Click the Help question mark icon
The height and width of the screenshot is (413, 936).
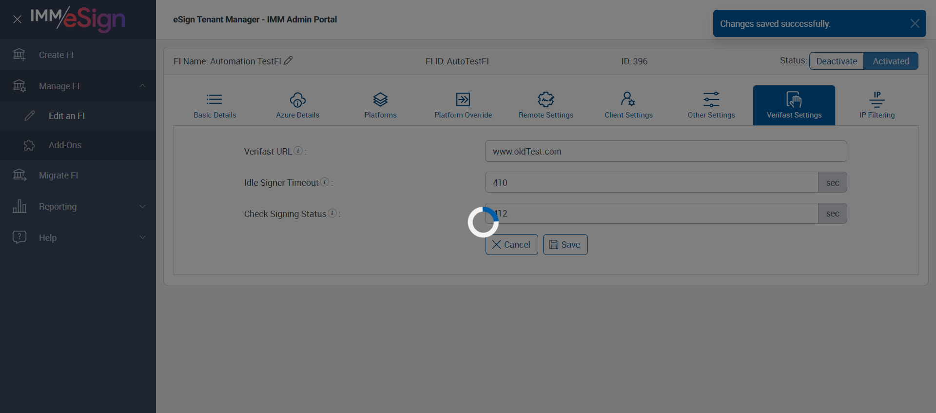19,237
